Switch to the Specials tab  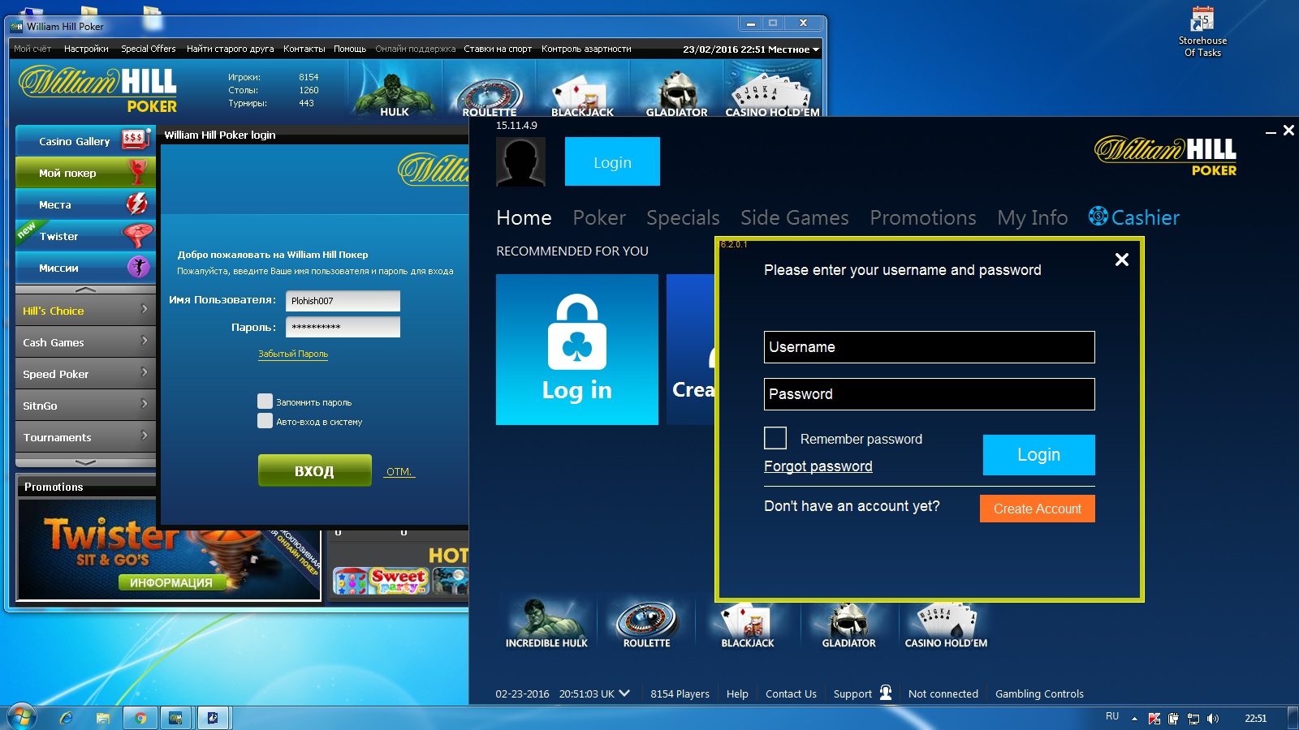coord(683,217)
